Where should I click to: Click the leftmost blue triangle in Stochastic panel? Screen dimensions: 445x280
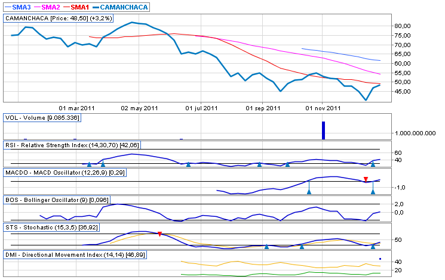(266, 245)
